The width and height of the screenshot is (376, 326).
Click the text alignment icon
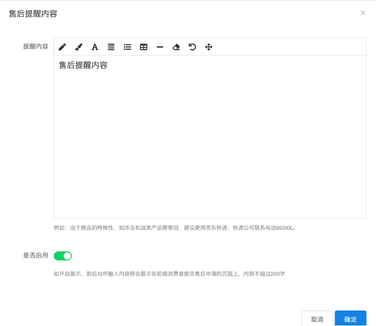pyautogui.click(x=111, y=47)
